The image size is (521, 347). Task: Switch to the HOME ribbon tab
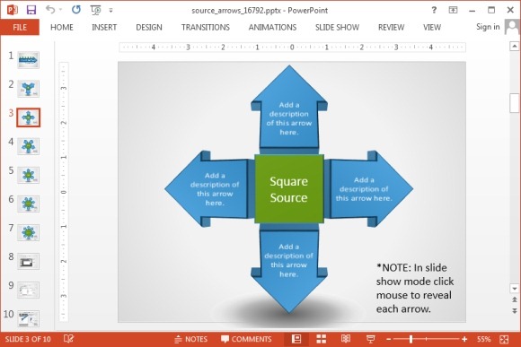(x=62, y=27)
